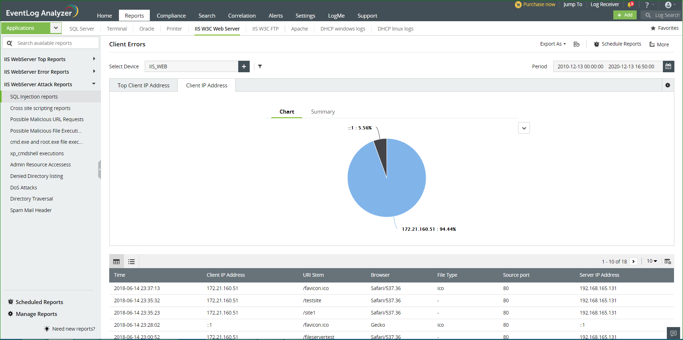Open the Applications category dropdown

click(x=56, y=28)
